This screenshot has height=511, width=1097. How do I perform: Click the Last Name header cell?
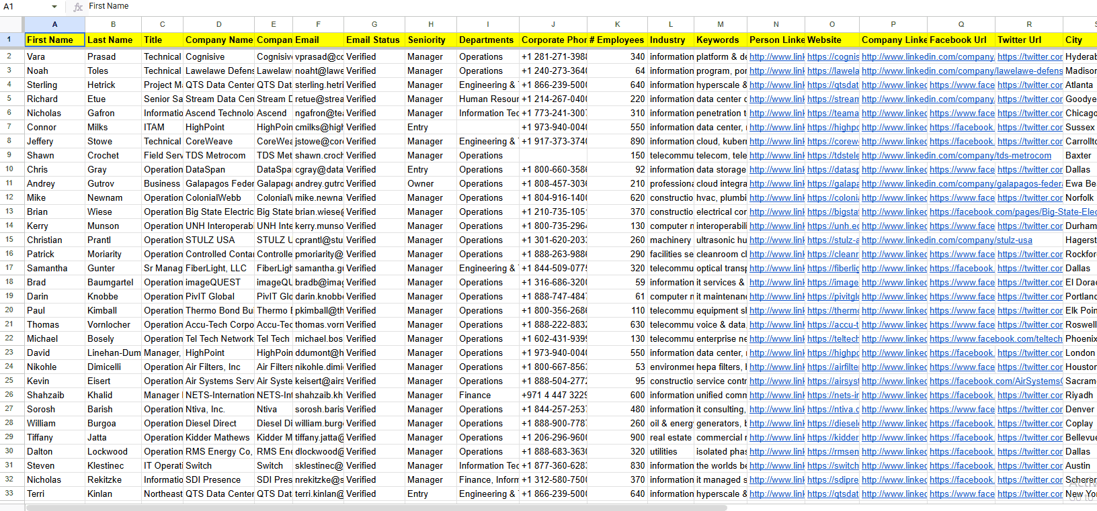pyautogui.click(x=113, y=40)
